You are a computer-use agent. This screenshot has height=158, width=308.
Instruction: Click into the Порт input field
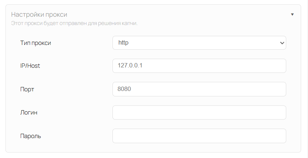(x=199, y=89)
